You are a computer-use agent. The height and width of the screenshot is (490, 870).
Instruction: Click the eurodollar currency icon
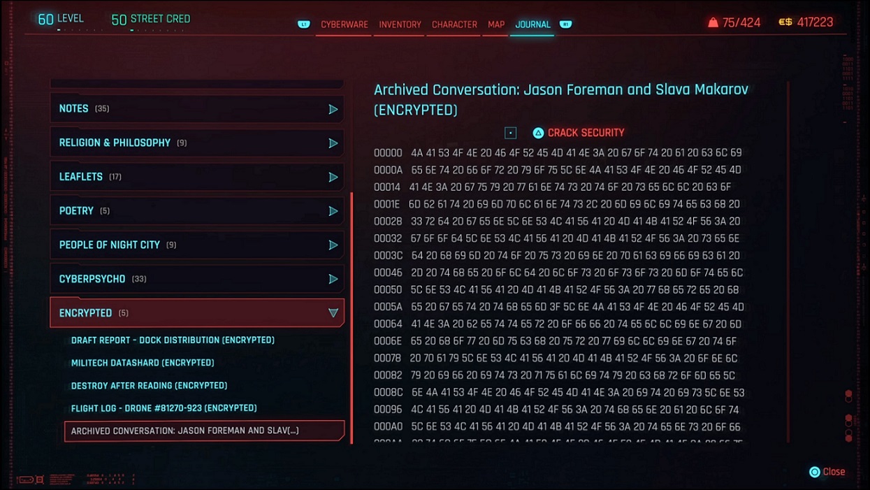(x=785, y=22)
